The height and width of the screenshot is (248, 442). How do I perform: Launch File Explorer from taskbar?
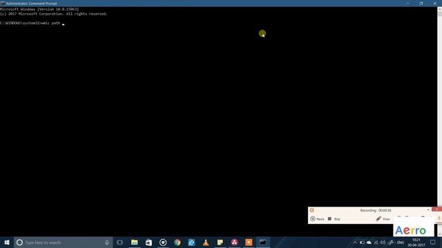pyautogui.click(x=135, y=242)
